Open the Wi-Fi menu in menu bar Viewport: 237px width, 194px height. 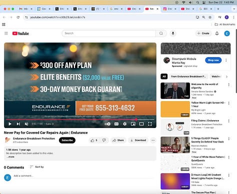(183, 2)
